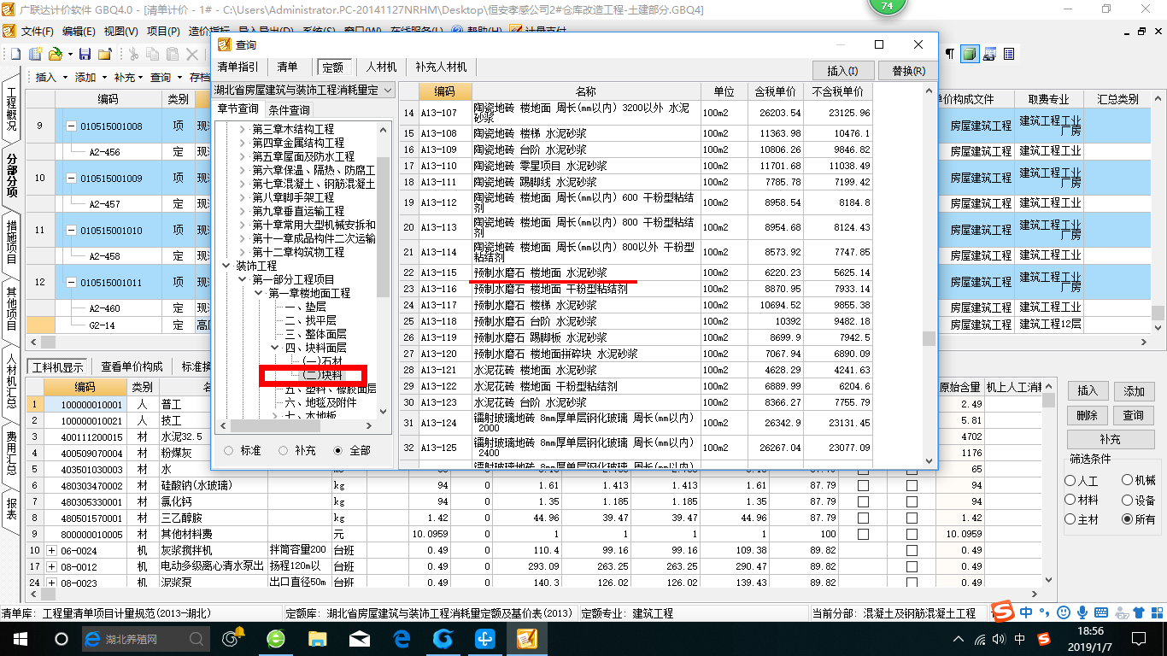Open the Mail app on the taskbar

pos(360,638)
